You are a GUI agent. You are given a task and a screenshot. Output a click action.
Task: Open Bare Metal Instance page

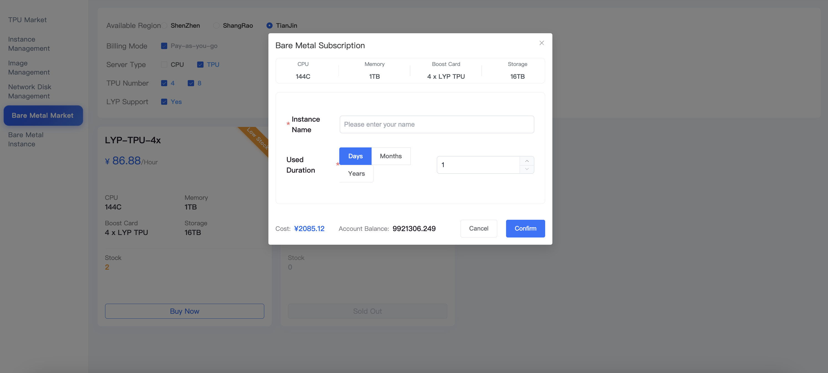[x=26, y=139]
